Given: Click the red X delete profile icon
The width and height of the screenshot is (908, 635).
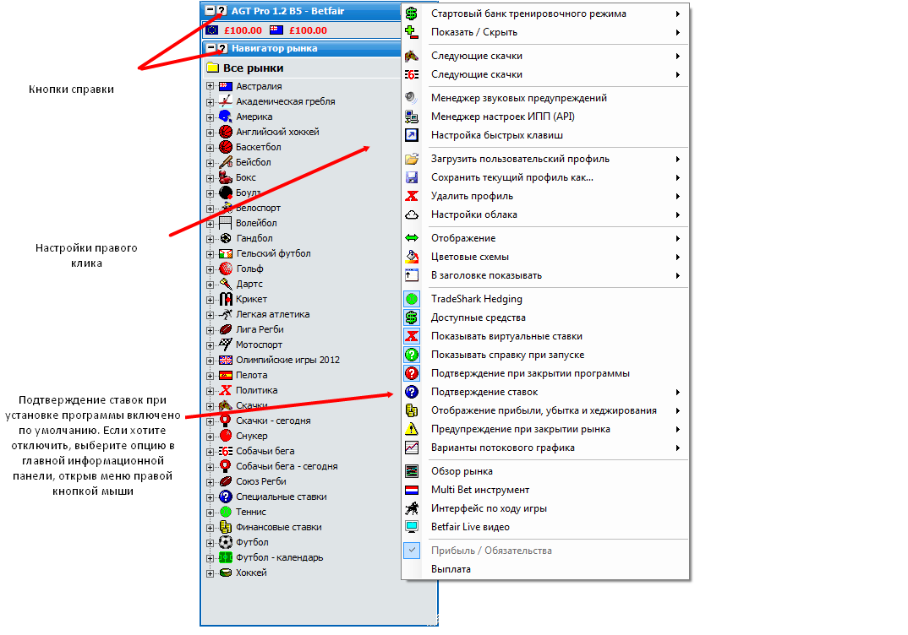Looking at the screenshot, I should (x=412, y=196).
